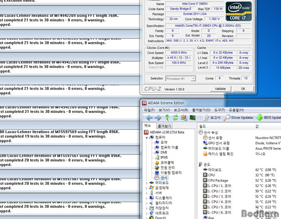The image size is (281, 219).
Task: Click the 값 column header
Action: [257, 126]
